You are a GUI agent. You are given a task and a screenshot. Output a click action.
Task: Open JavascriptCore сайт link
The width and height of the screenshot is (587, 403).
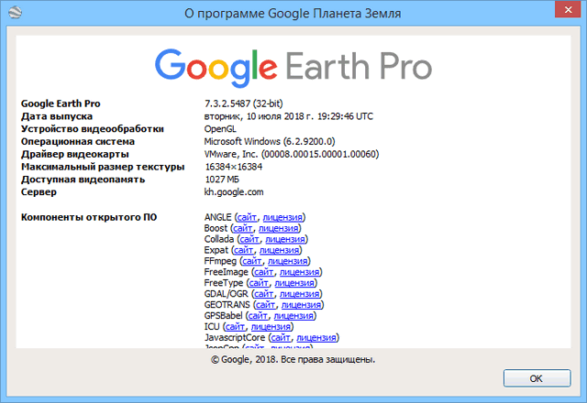[282, 337]
